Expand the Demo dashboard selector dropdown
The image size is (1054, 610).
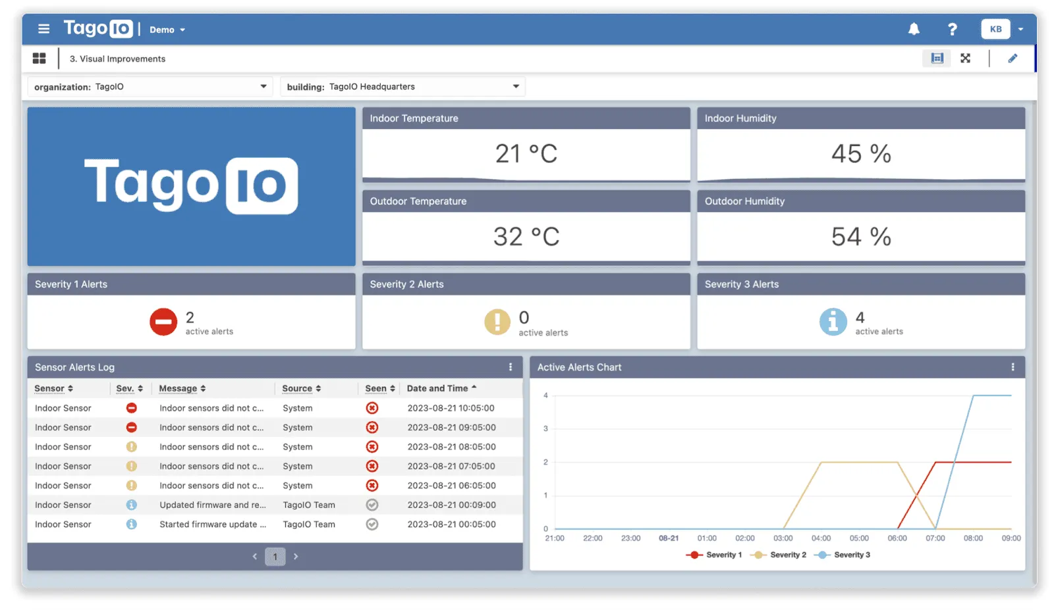pyautogui.click(x=166, y=30)
